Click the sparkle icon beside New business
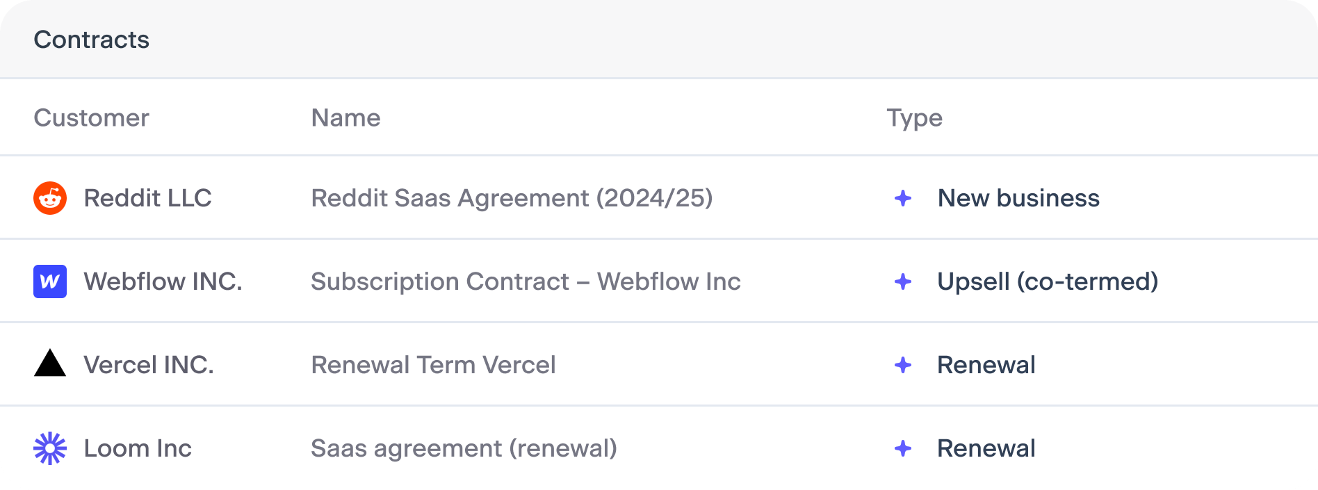This screenshot has width=1318, height=490. [903, 198]
